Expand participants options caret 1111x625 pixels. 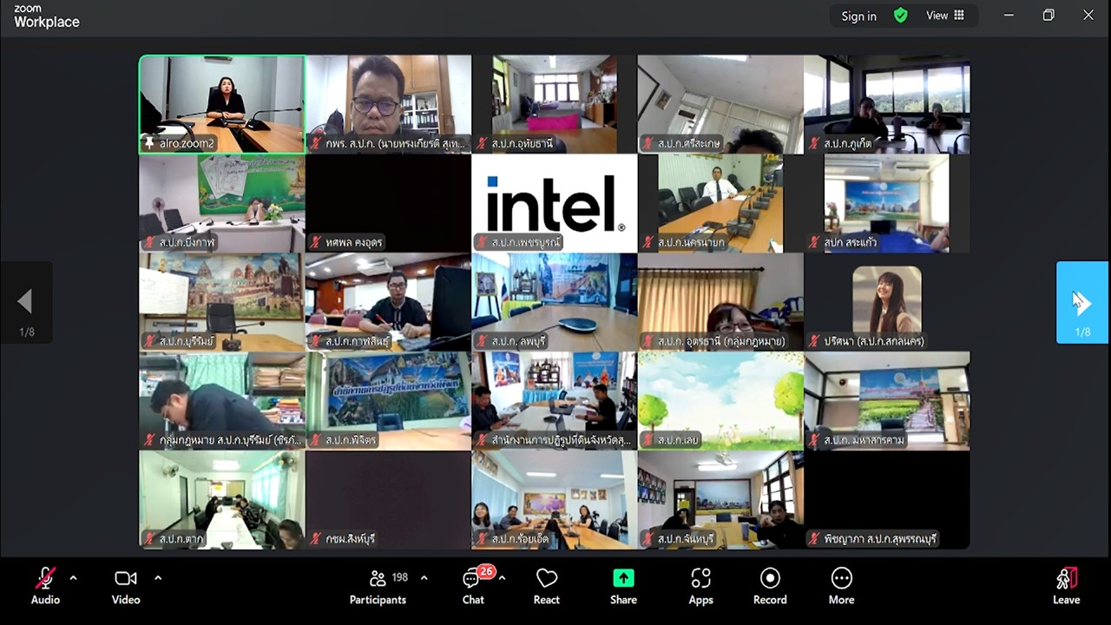424,578
